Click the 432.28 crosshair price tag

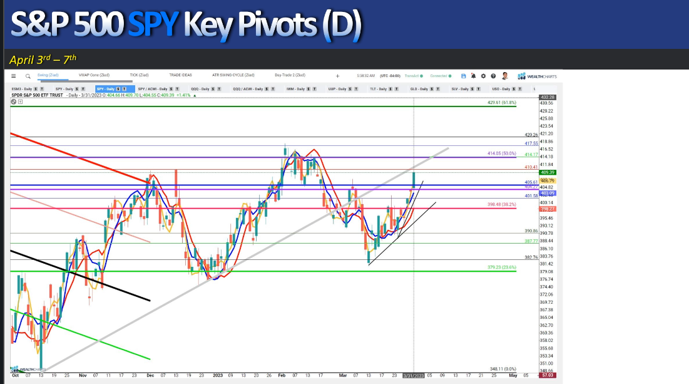pyautogui.click(x=548, y=97)
